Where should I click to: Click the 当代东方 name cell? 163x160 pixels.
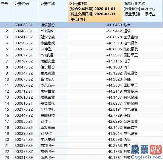pos(48,79)
